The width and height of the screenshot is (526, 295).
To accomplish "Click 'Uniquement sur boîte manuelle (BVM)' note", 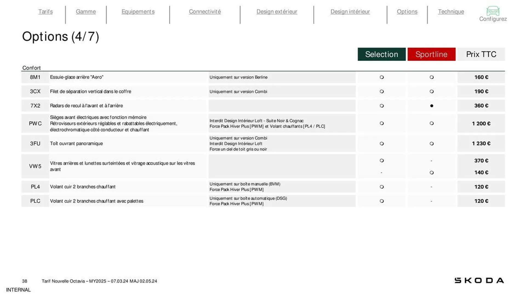I will coord(245,184).
